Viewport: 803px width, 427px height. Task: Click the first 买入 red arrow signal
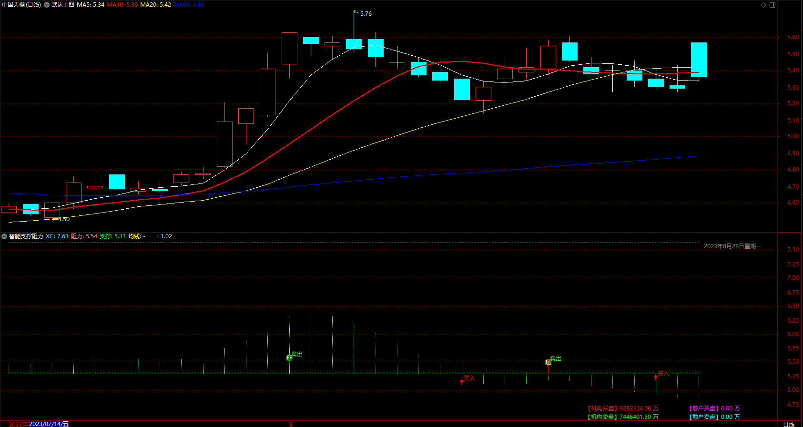click(461, 381)
